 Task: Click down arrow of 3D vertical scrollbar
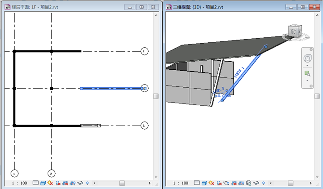pyautogui.click(x=317, y=177)
